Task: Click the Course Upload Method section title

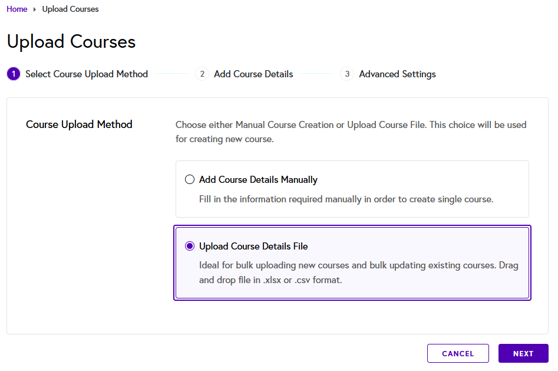Action: (x=79, y=124)
